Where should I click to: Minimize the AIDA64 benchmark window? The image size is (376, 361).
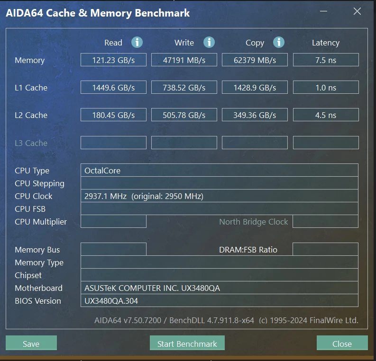coord(323,11)
